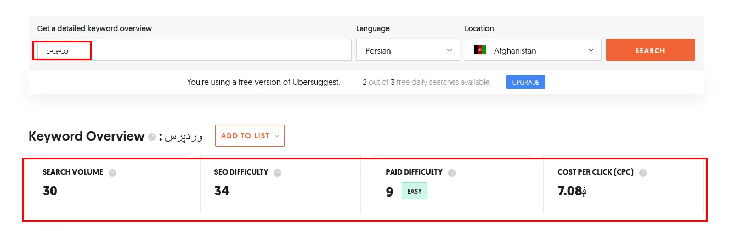Click the CPC value 7.08
The width and height of the screenshot is (735, 231).
[572, 191]
